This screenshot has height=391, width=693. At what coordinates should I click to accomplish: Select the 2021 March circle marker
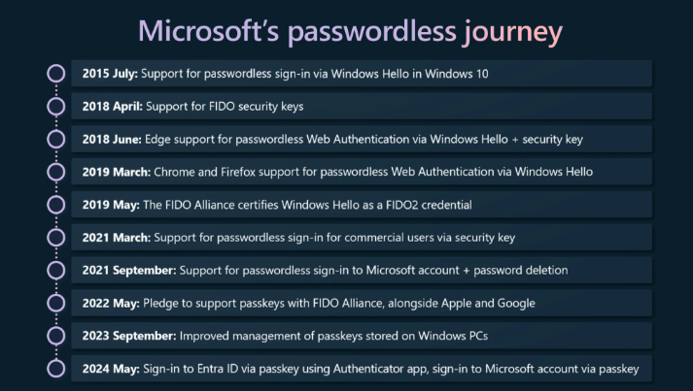56,238
